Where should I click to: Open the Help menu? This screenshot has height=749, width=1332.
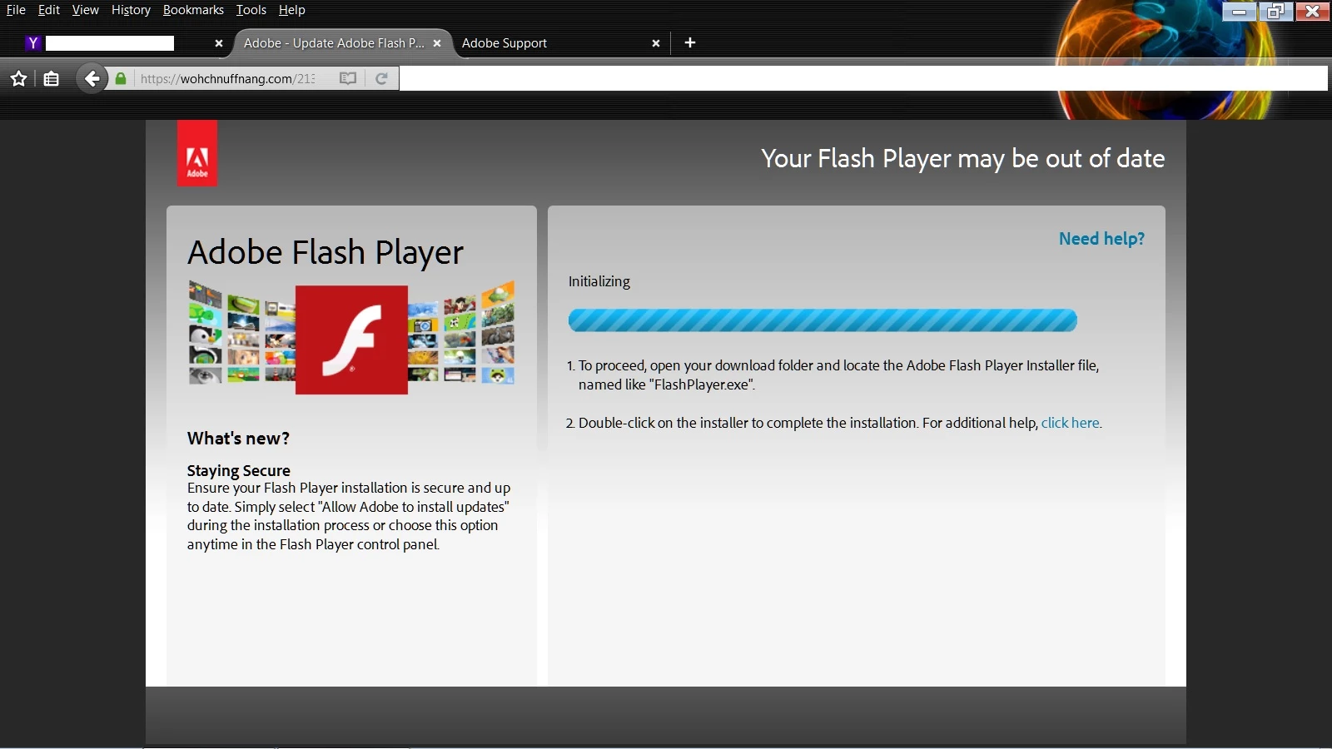291,10
